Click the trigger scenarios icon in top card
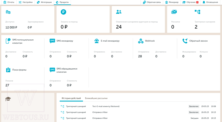Screen dimensions: 222x122 [197, 12]
